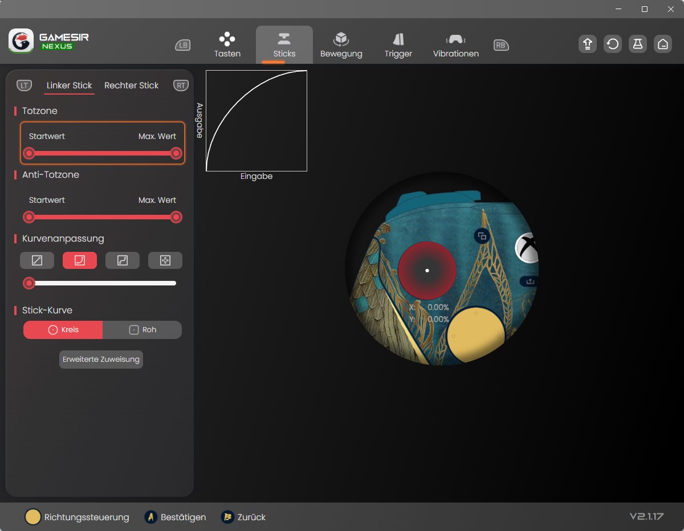The image size is (684, 531).
Task: Click the reset/restore icon
Action: pyautogui.click(x=613, y=44)
